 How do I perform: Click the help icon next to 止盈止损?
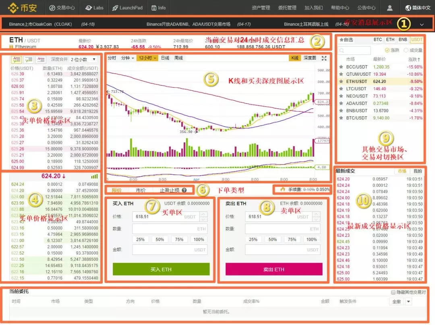click(x=184, y=190)
